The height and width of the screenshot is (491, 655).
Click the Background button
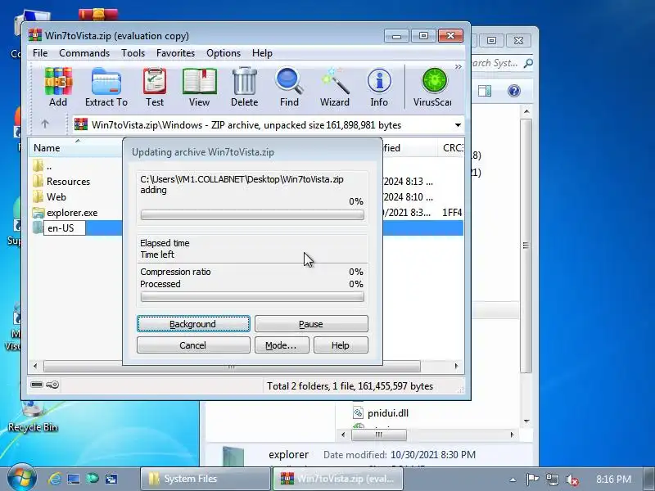click(193, 324)
